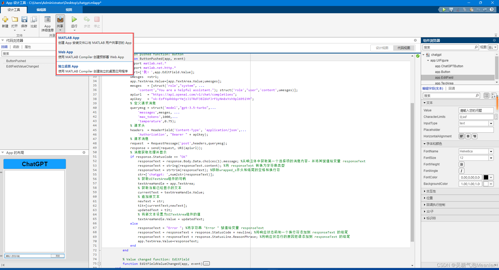Open component browser panel actions icon
499x270 pixels.
pos(494,40)
